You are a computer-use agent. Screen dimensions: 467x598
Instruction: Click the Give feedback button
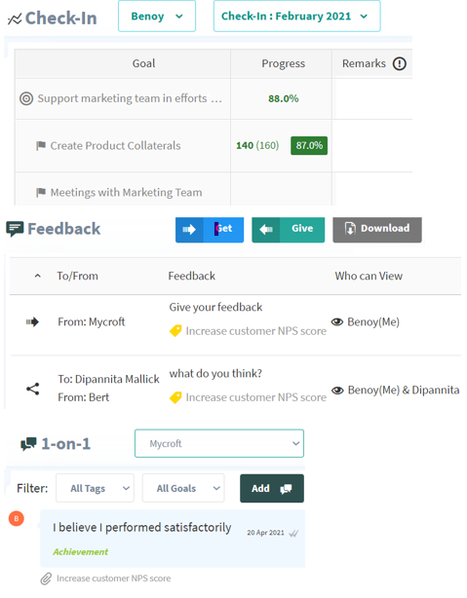point(289,230)
